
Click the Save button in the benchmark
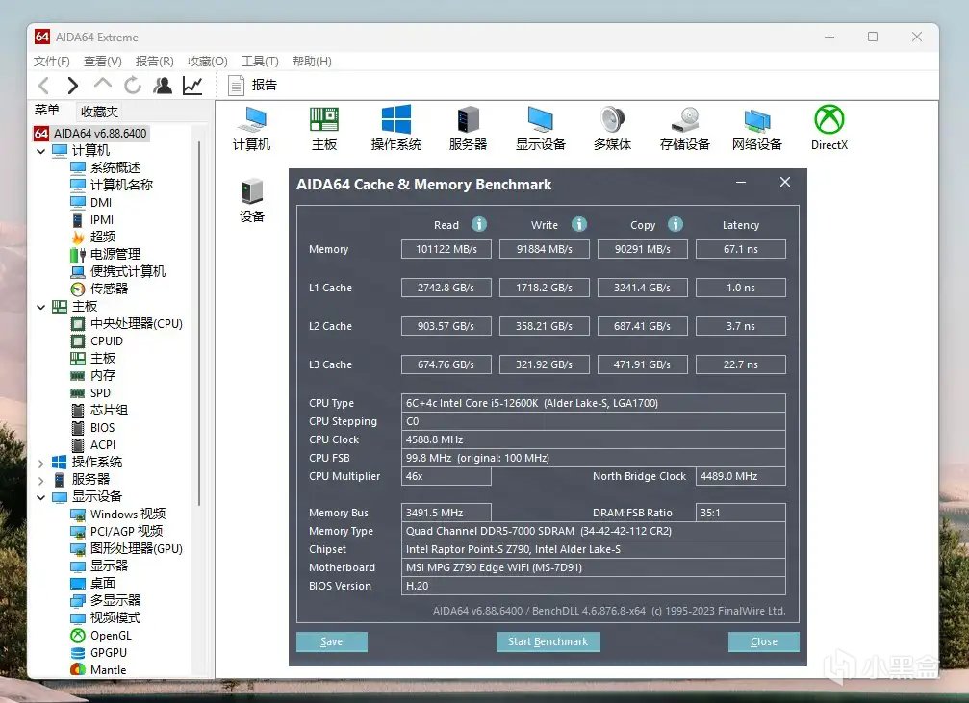(332, 641)
